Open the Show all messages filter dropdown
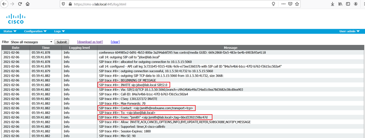365x138 pixels. pos(32,42)
